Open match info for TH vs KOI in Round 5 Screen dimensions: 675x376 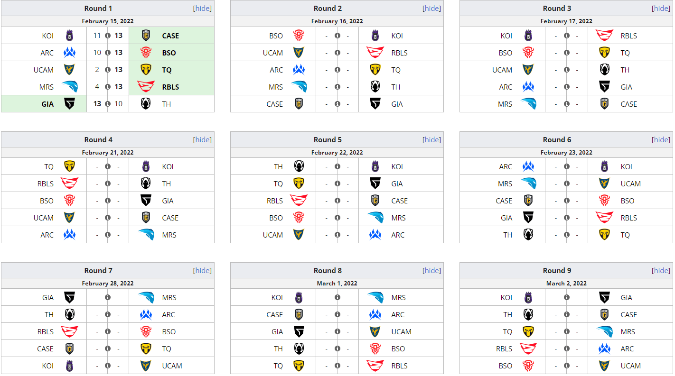[337, 166]
